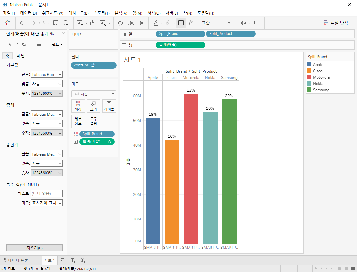357x272 pixels.
Task: Open the 데이터 menu
Action: [28, 13]
